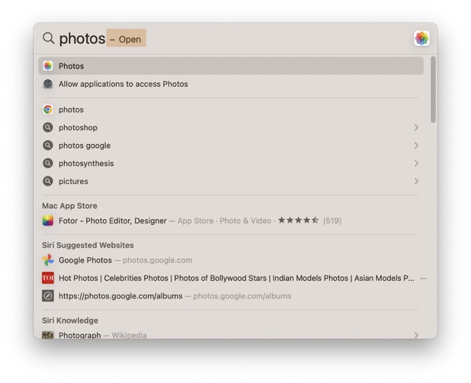Click the Fotor star rating
471x383 pixels.
coord(298,221)
